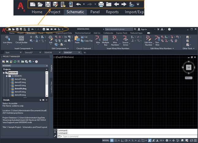Screen dimensions: 198x143
Task: Collapse the SCHEMATIC folder in project tree
Action: (x=7, y=76)
